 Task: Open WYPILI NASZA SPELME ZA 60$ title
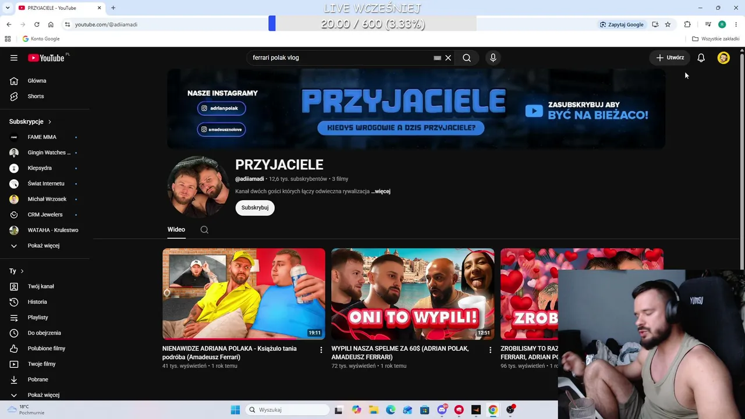pos(400,353)
